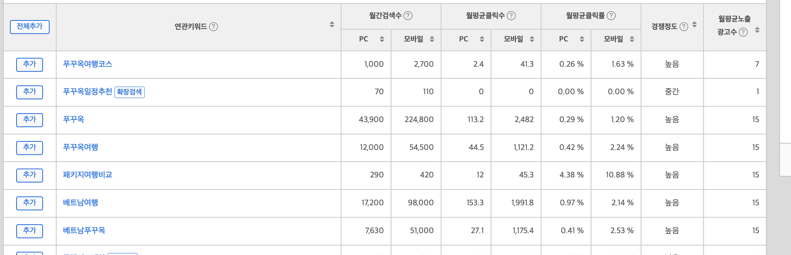Sort by 연관키워드 column arrows

(x=332, y=25)
